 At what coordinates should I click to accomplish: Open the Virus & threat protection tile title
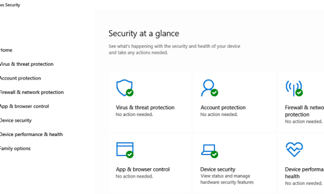pos(145,108)
